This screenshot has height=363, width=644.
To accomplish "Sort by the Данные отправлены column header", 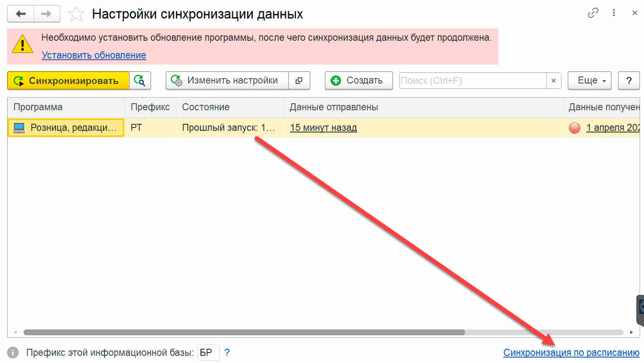I will click(423, 107).
